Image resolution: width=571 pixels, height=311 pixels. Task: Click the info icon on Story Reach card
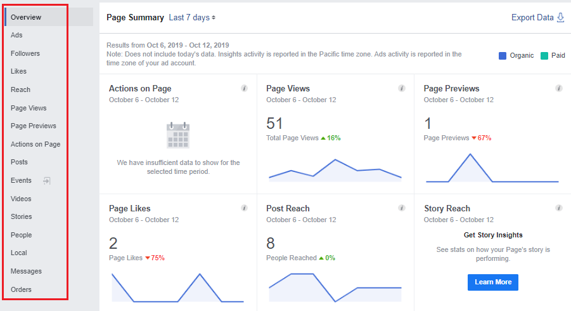[558, 208]
